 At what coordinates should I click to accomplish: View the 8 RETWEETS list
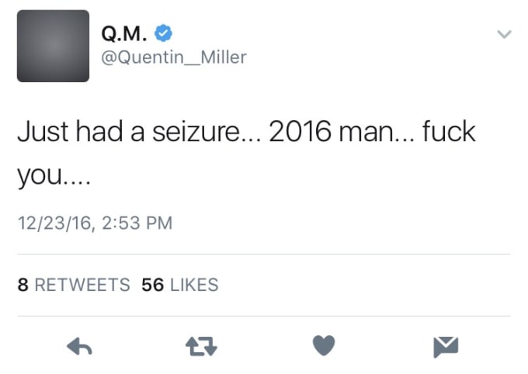click(x=74, y=285)
